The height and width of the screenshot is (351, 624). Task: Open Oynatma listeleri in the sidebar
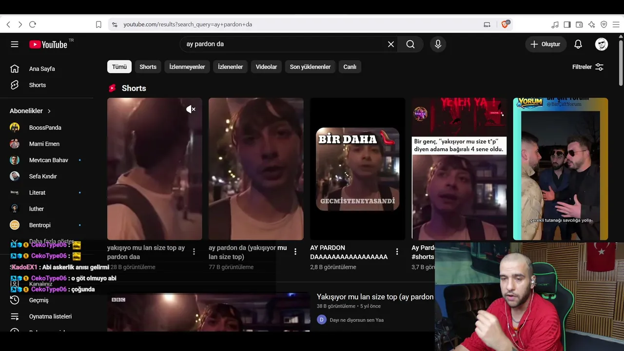pos(50,316)
